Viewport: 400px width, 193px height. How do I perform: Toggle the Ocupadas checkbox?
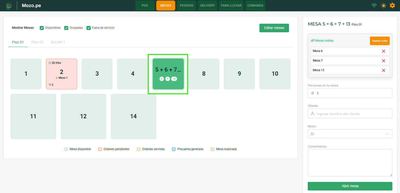point(66,28)
